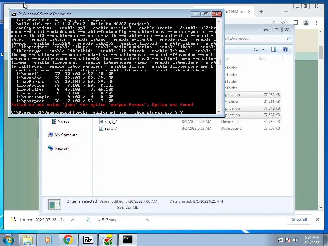Click the Change your view icon in Explorer
The image size is (328, 246).
(x=256, y=49)
